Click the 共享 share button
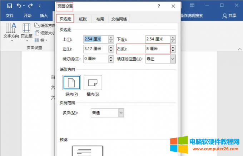This screenshot has width=243, height=156. pyautogui.click(x=229, y=16)
